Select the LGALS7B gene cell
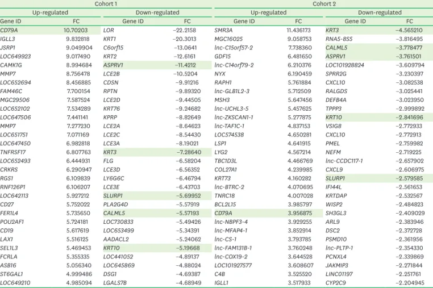433x288 pixels. tap(115, 283)
